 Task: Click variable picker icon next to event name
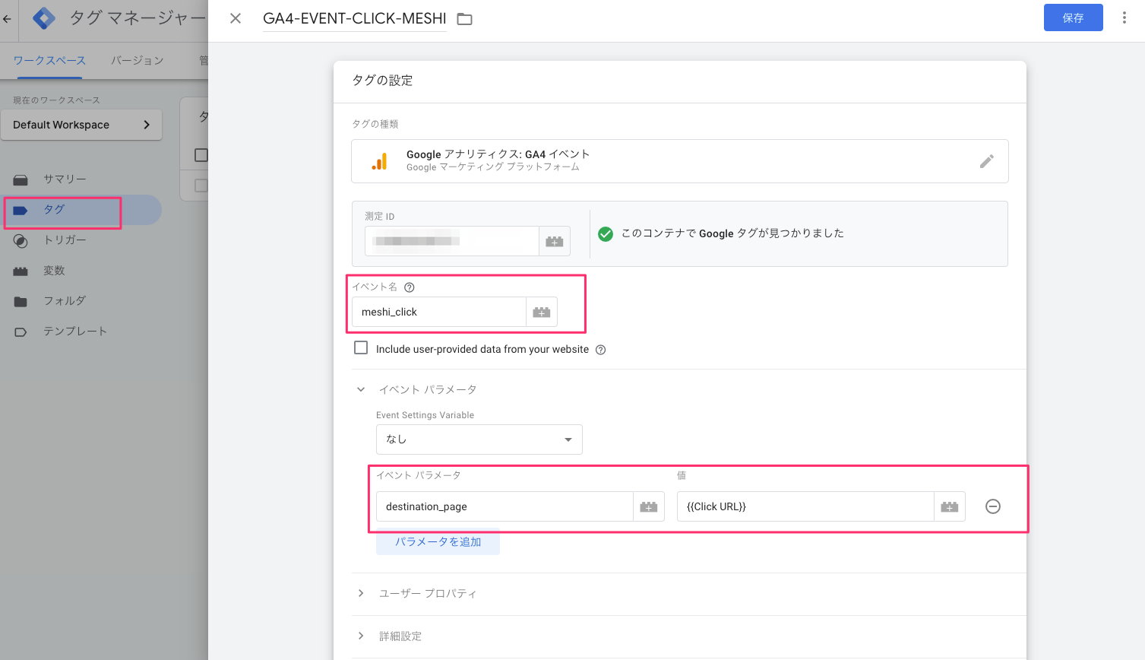(542, 313)
